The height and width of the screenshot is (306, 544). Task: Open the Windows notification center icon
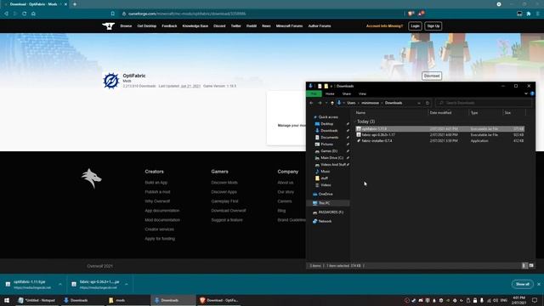(535, 300)
